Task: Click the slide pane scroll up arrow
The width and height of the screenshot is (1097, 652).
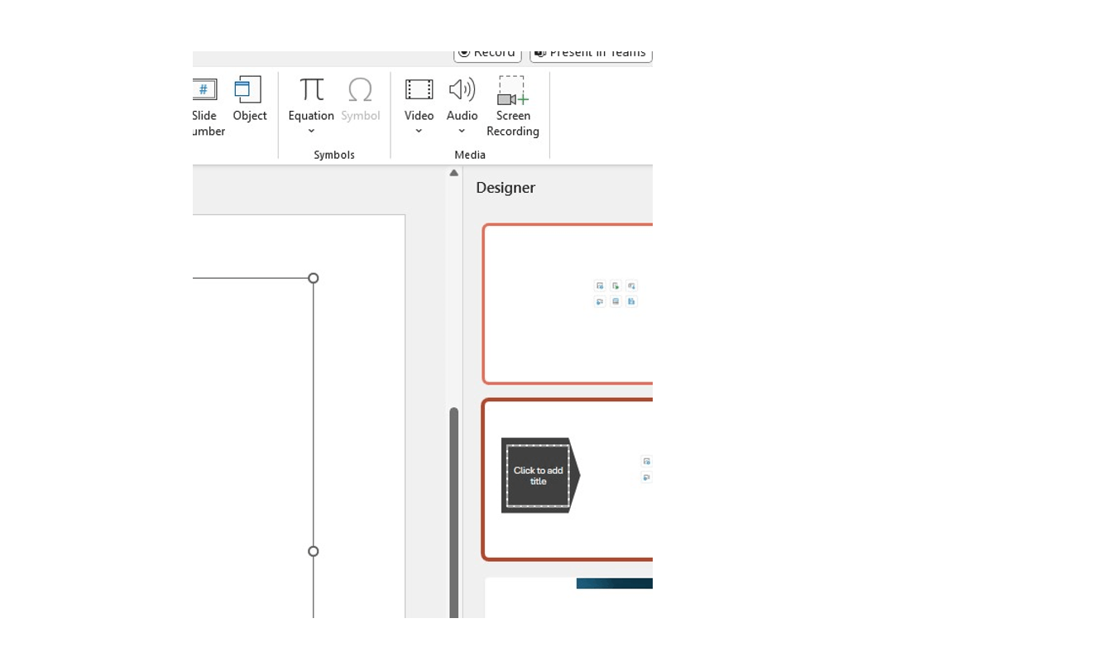Action: click(x=453, y=173)
